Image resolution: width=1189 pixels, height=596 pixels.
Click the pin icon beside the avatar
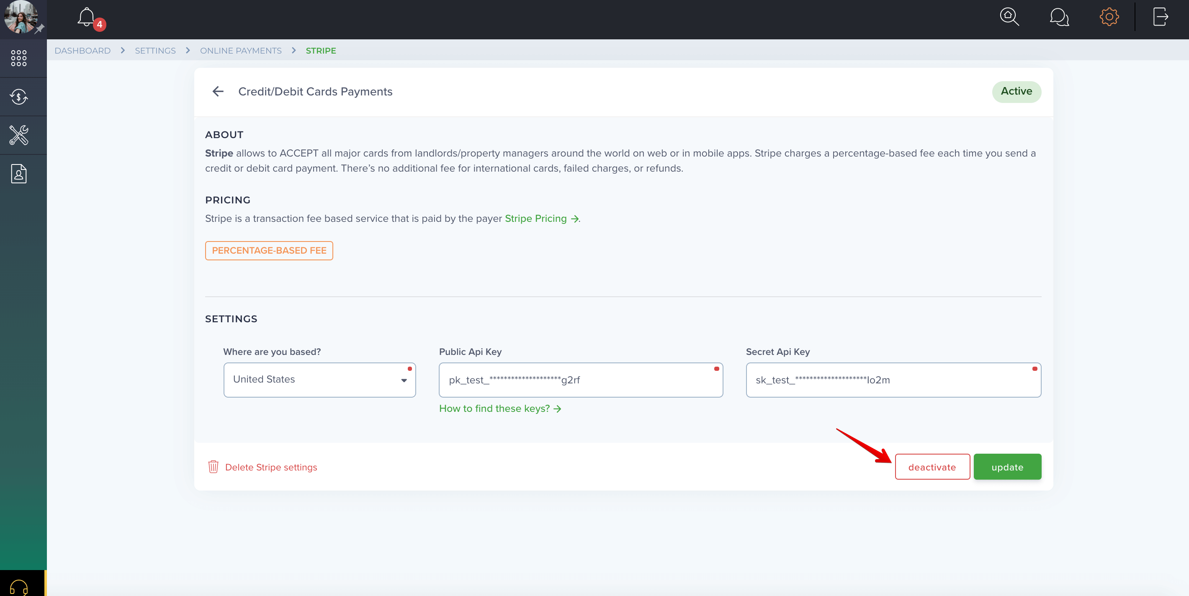tap(40, 28)
